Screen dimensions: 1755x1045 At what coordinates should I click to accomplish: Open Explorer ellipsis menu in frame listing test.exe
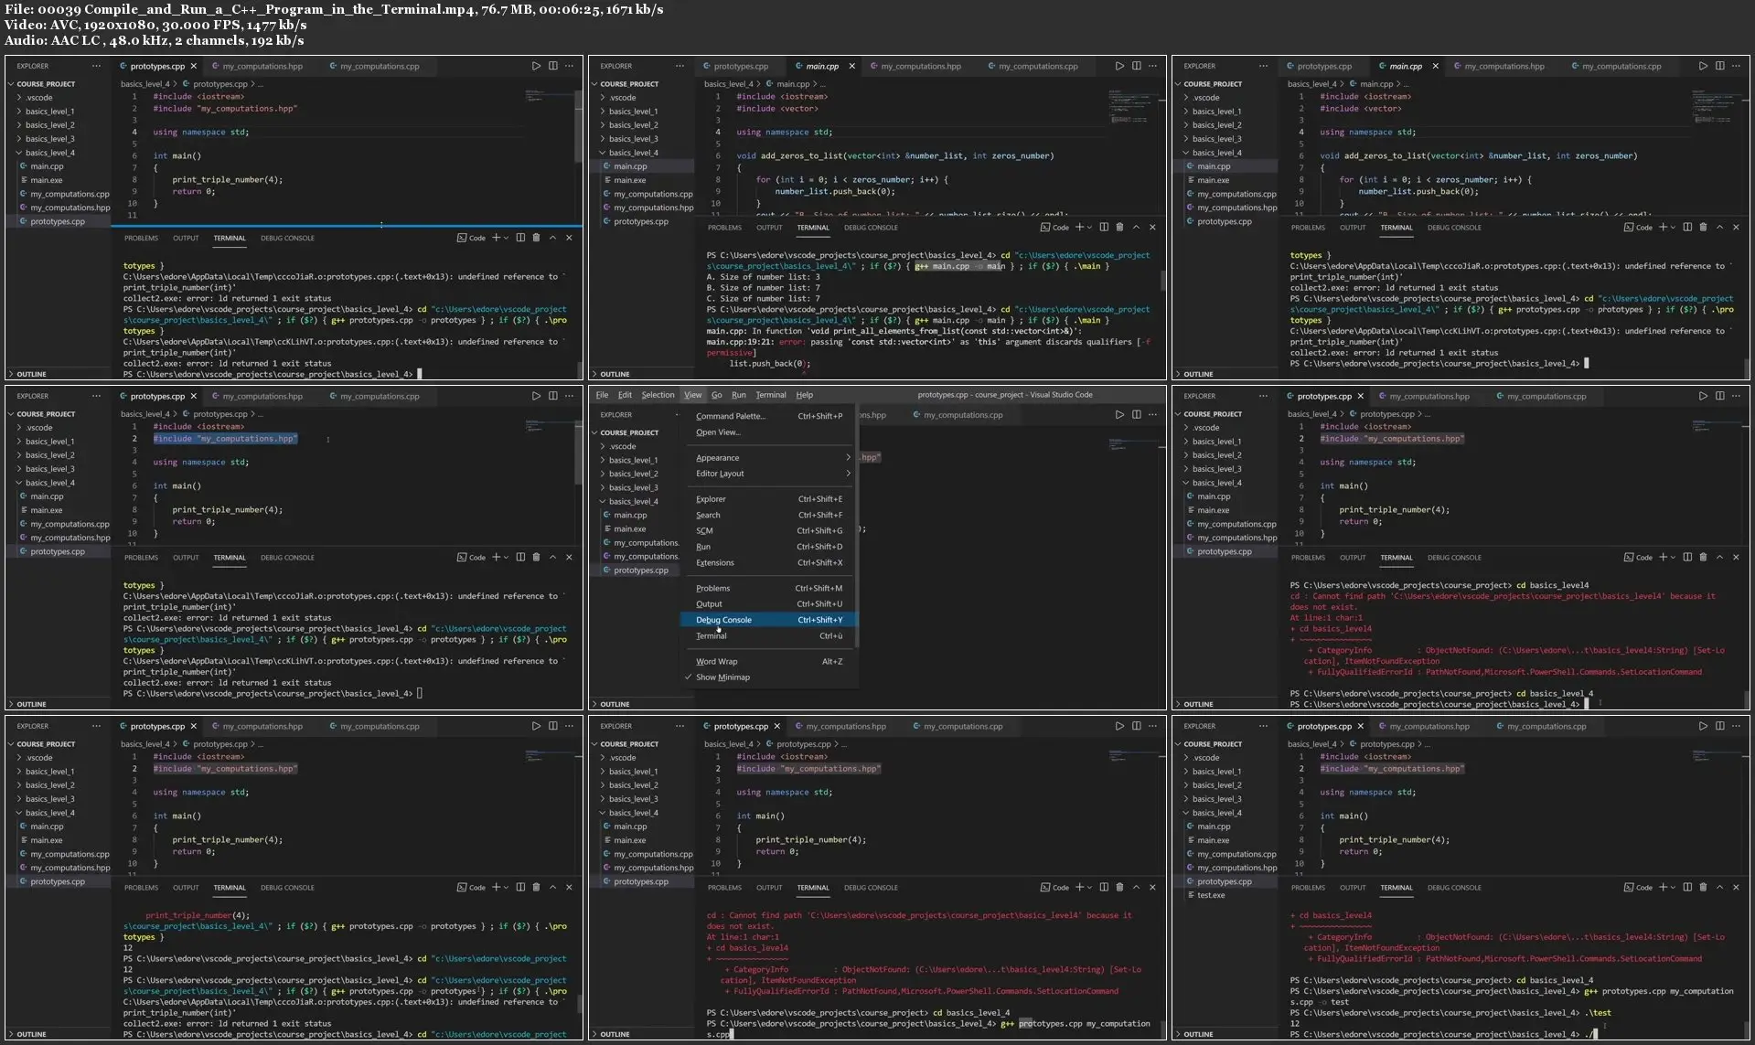pos(1263,726)
